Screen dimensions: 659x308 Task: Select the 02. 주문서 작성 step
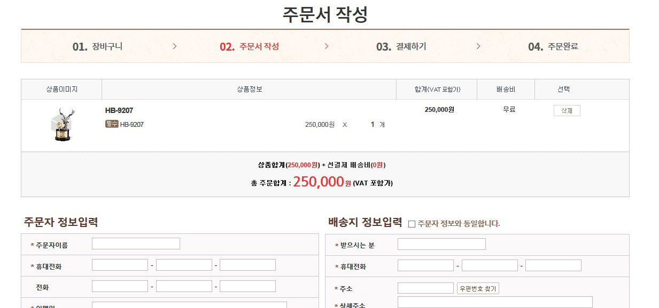point(249,46)
